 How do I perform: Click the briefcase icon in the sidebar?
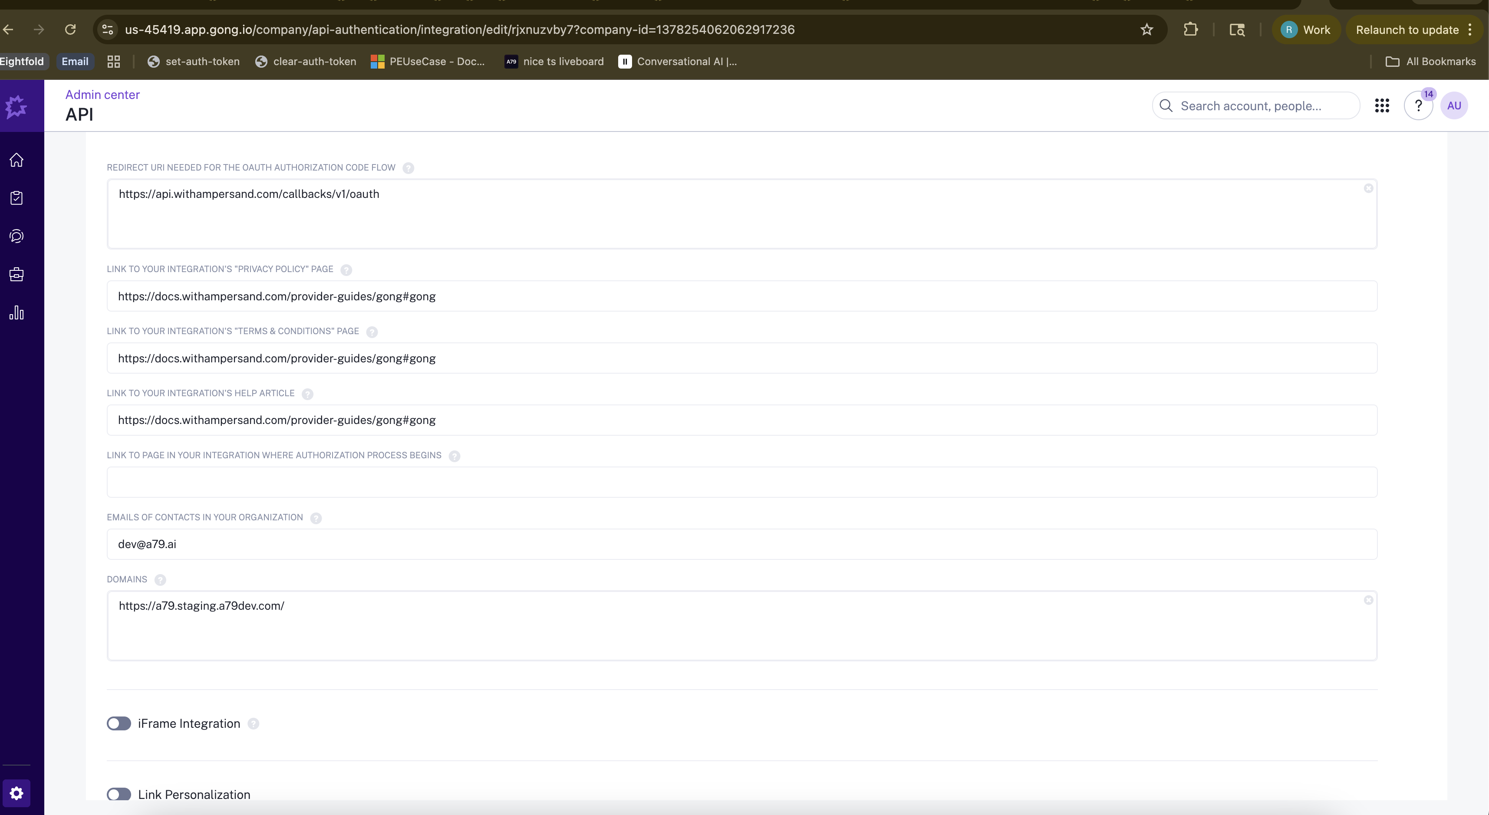16,274
